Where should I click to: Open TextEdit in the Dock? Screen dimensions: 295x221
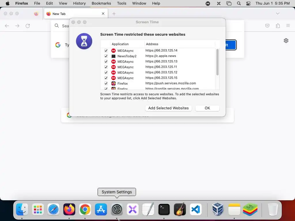pos(148,209)
